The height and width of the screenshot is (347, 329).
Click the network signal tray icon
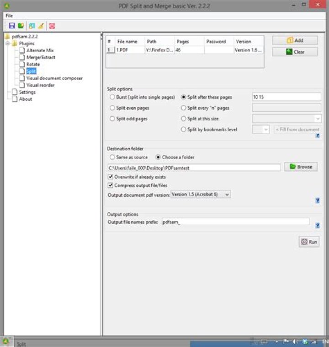pyautogui.click(x=314, y=342)
